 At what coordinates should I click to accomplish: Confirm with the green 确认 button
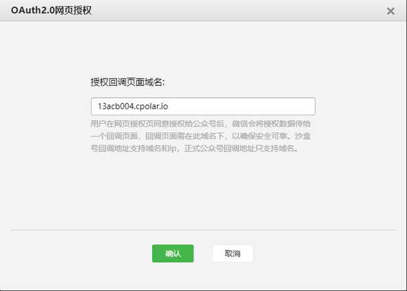(173, 254)
